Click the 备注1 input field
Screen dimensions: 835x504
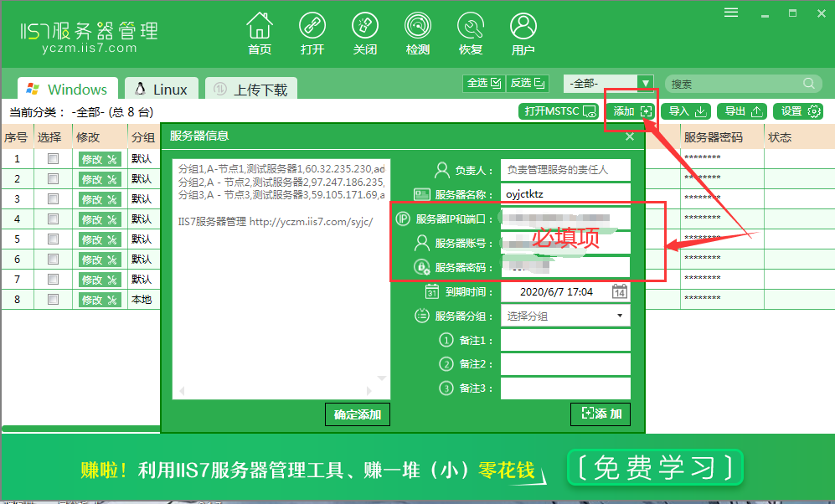pos(565,340)
